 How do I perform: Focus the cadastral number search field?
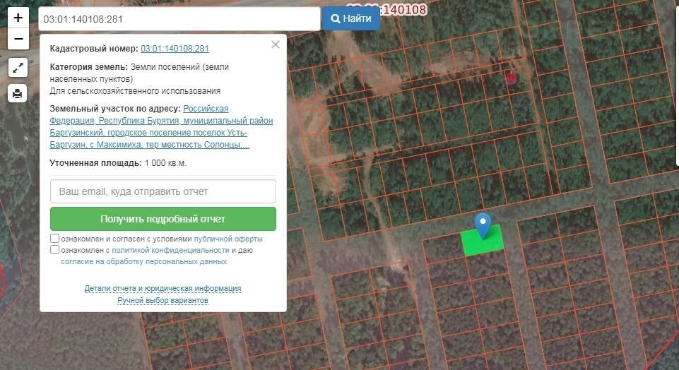[x=179, y=19]
